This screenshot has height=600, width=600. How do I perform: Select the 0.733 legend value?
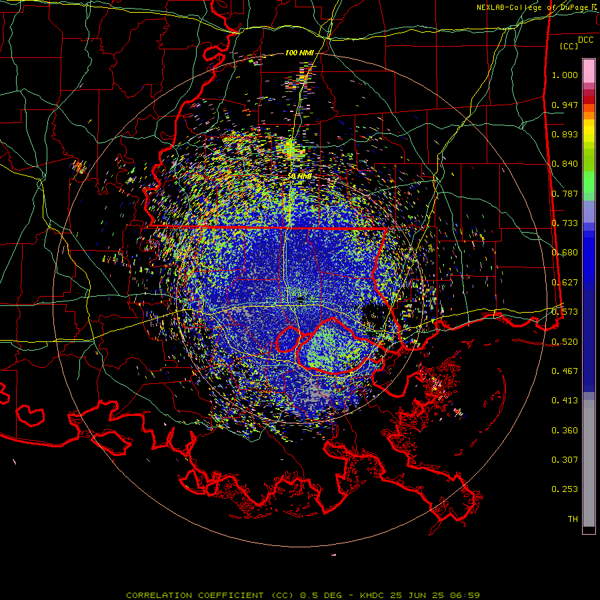[x=565, y=223]
